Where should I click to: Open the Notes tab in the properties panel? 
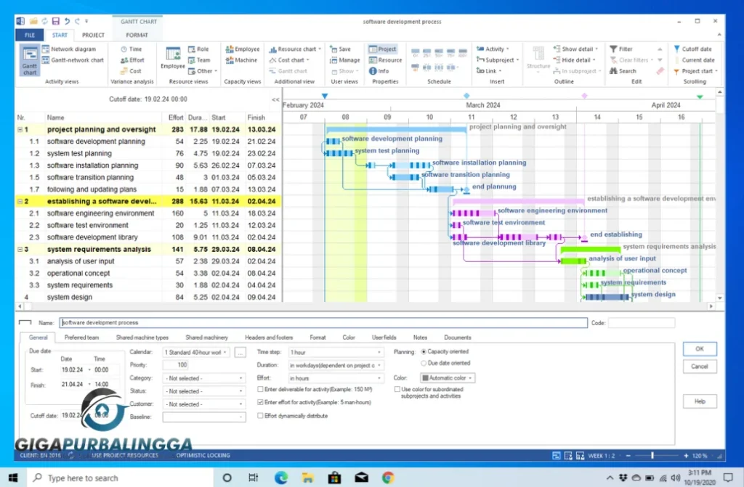[421, 337]
